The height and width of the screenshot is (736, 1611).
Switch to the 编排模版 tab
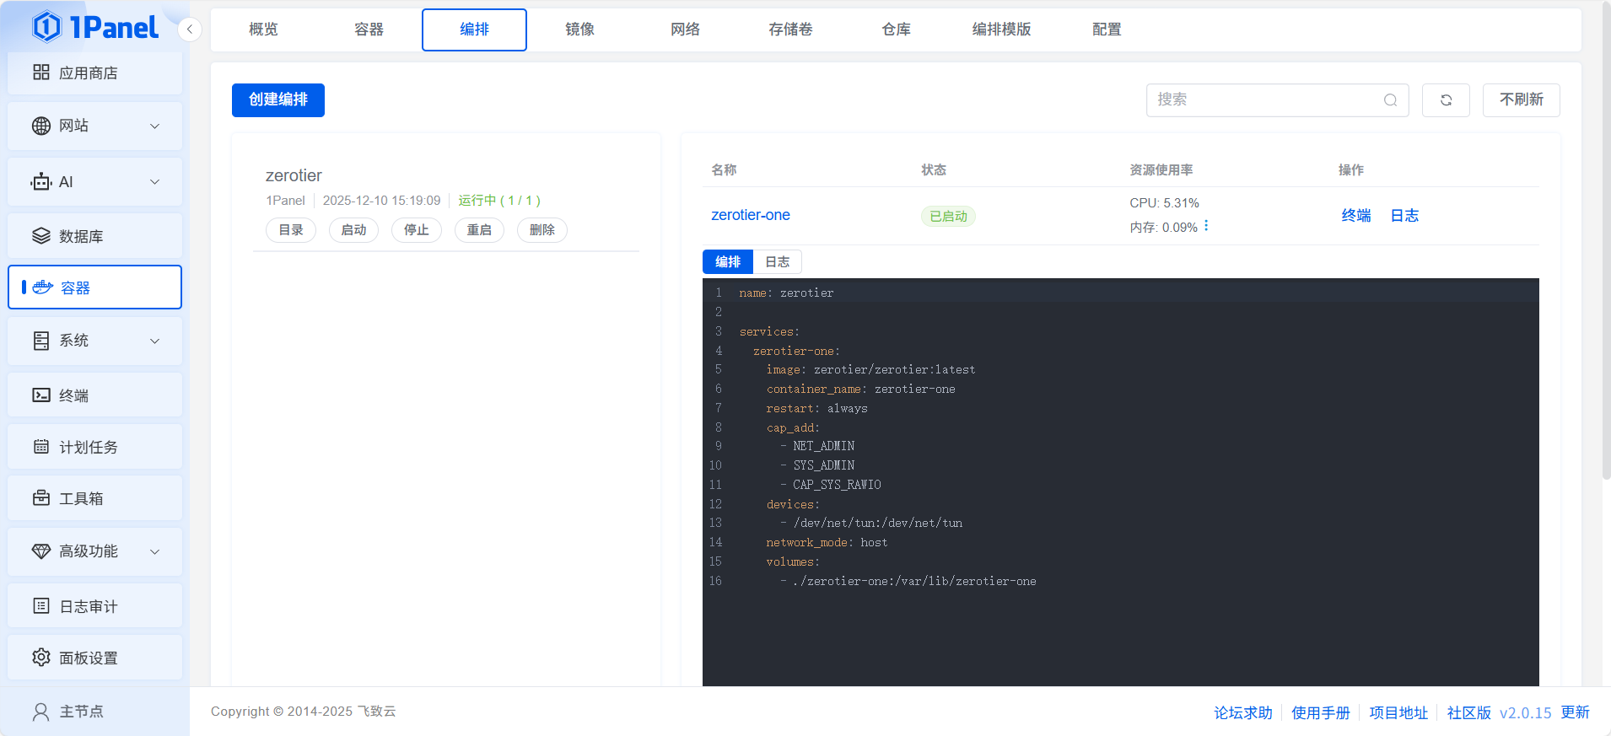[x=1001, y=30]
